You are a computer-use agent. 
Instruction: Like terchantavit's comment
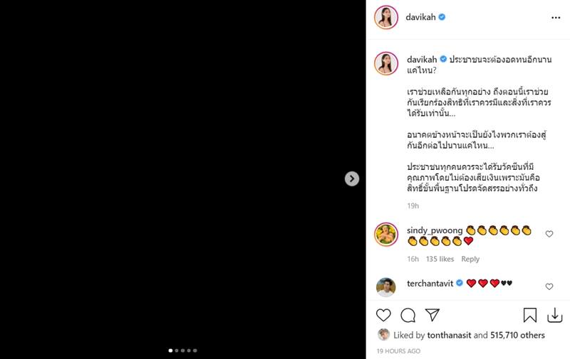pos(549,286)
